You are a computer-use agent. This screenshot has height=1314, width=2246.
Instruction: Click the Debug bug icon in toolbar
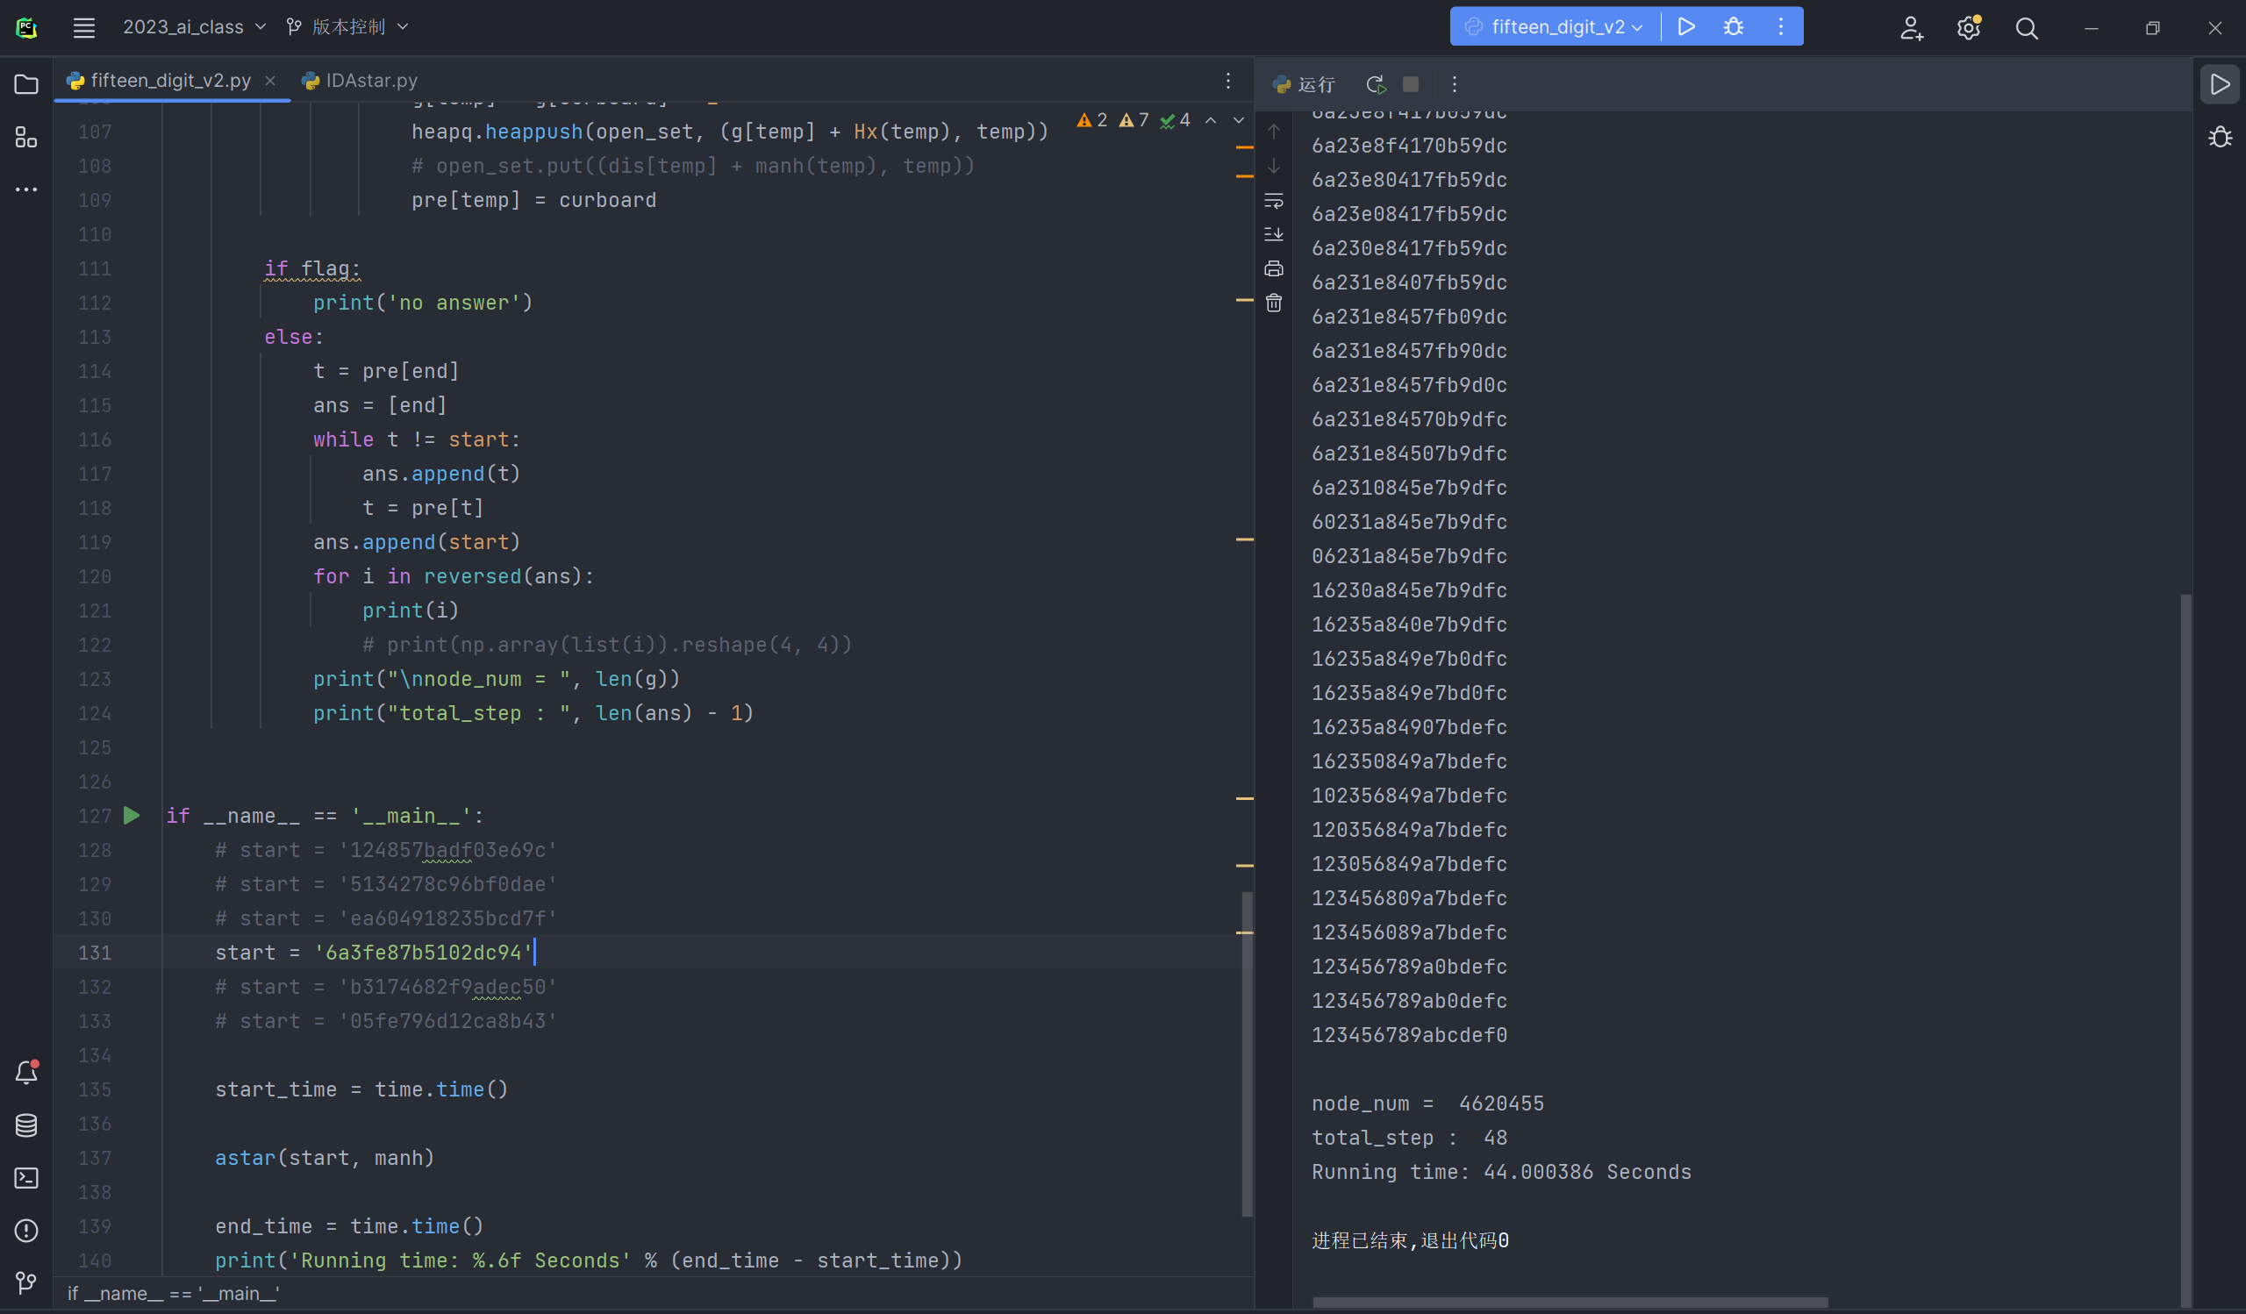tap(1733, 26)
